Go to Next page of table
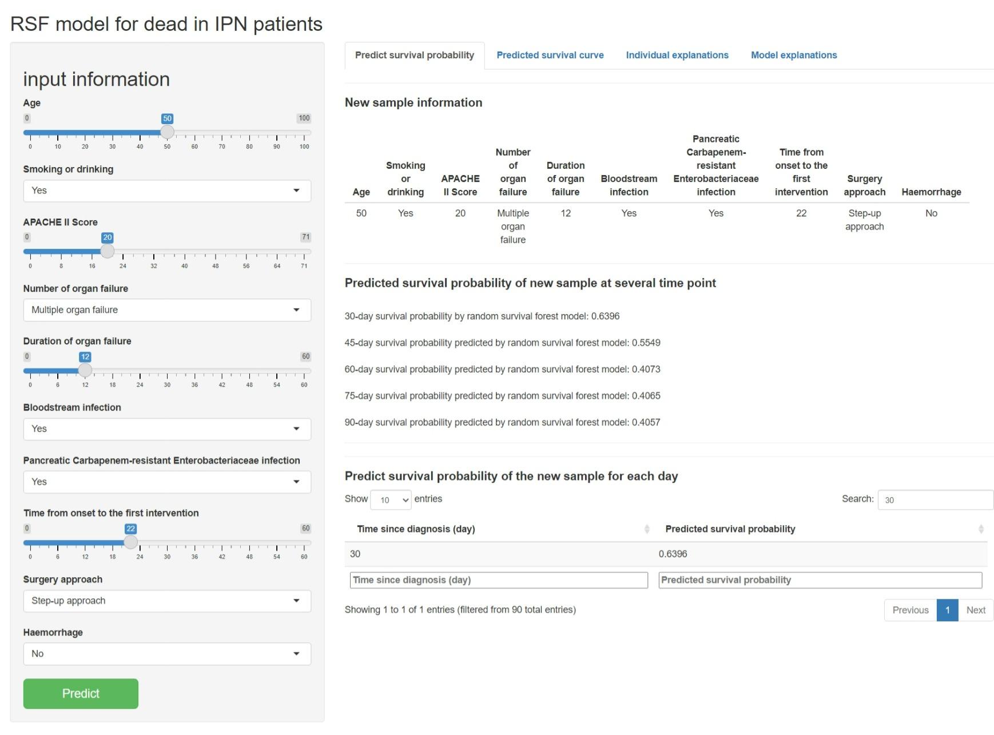Screen dimensions: 994x735 [975, 610]
